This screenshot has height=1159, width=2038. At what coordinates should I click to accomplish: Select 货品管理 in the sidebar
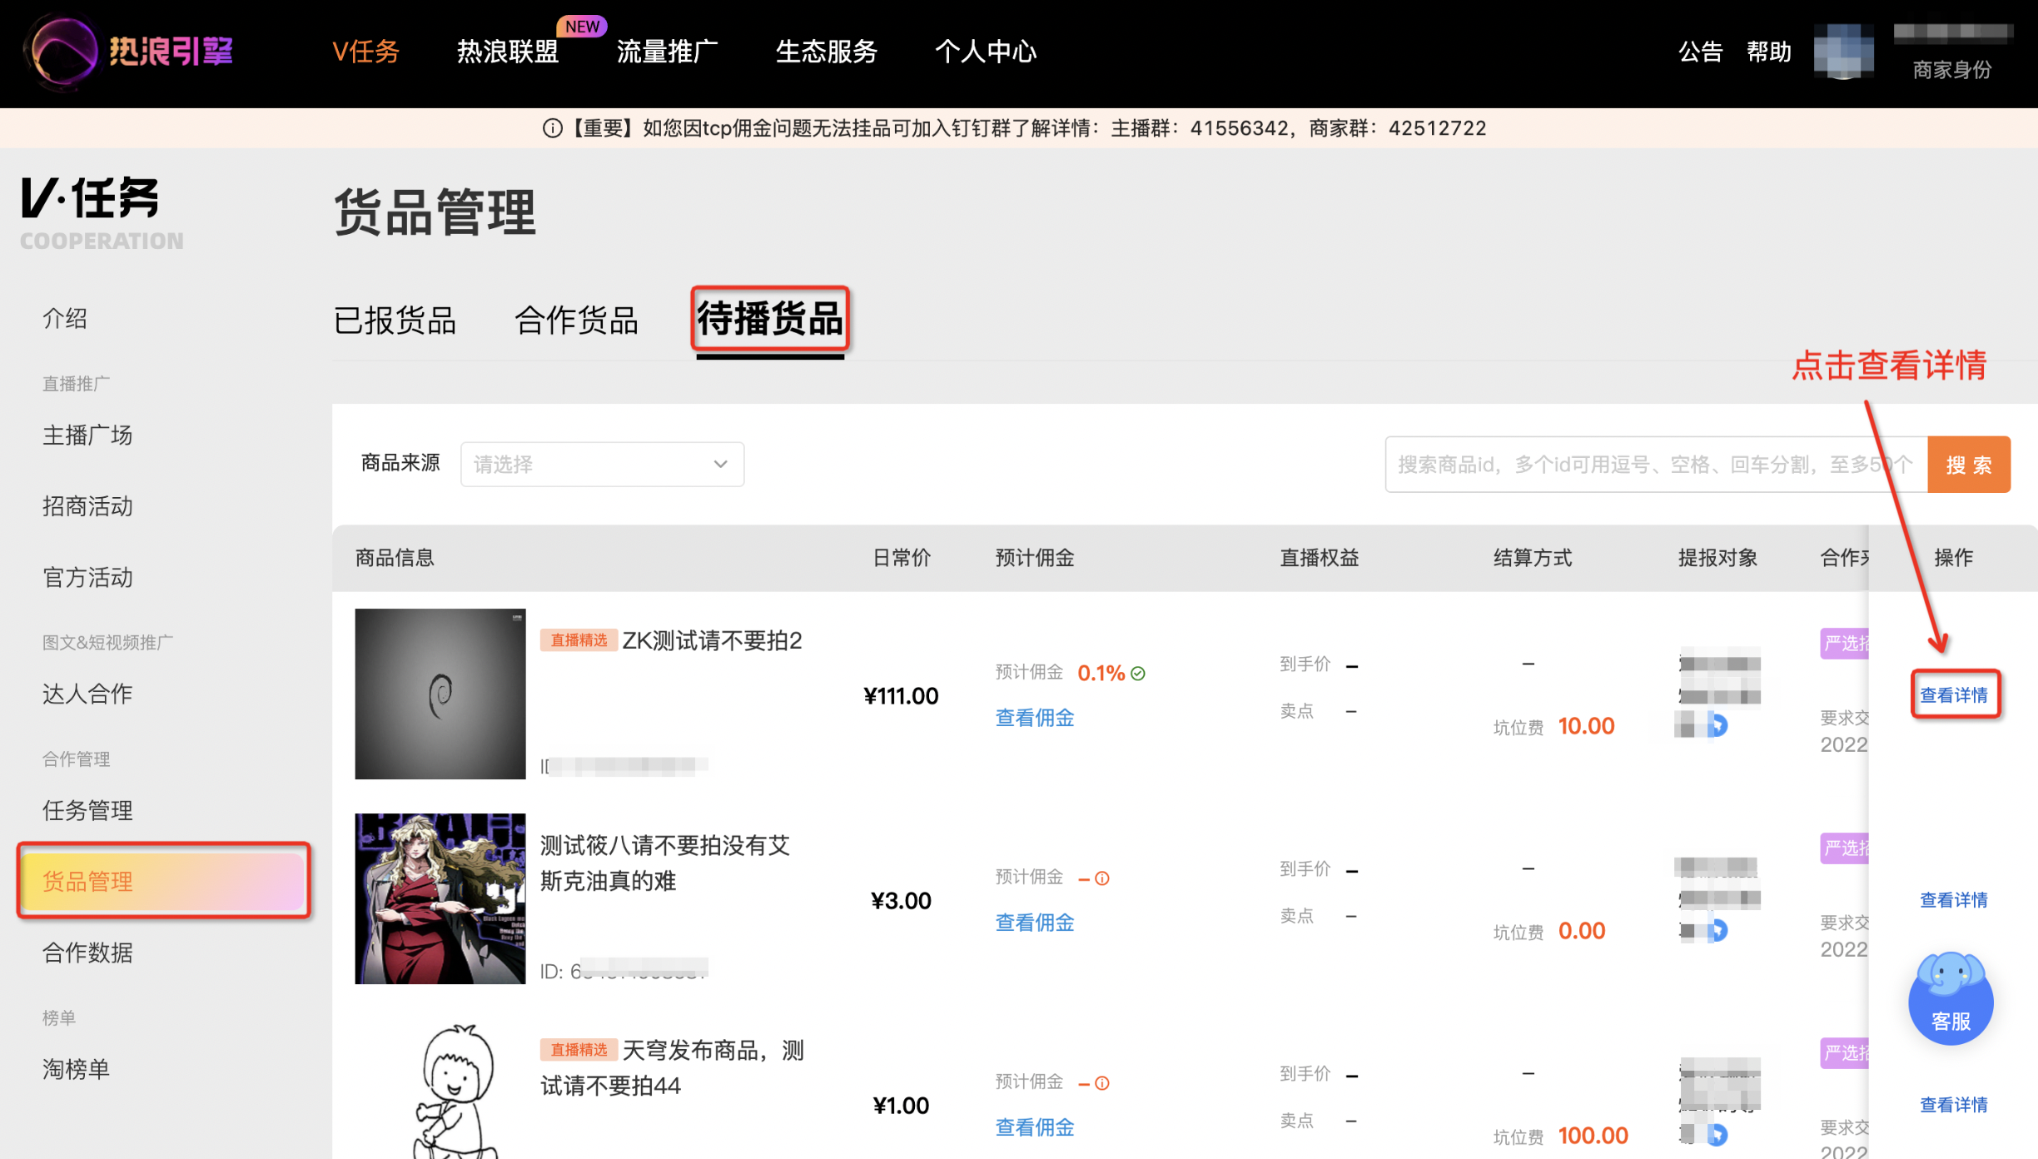(163, 881)
